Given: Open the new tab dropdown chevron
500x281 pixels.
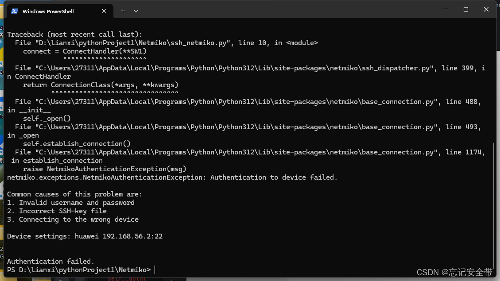Looking at the screenshot, I should click(136, 11).
